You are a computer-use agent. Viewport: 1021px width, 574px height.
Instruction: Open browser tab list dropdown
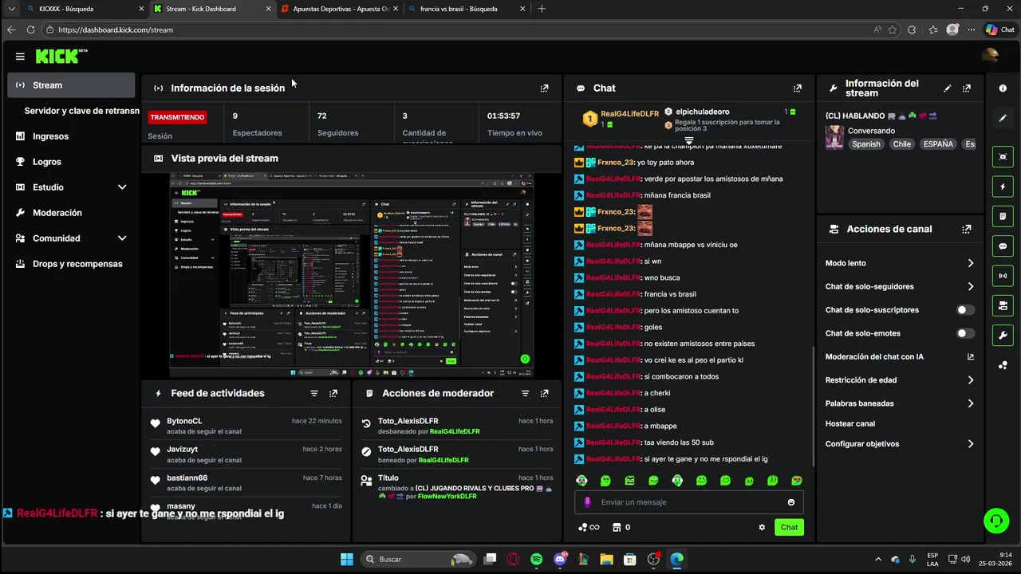[x=11, y=9]
